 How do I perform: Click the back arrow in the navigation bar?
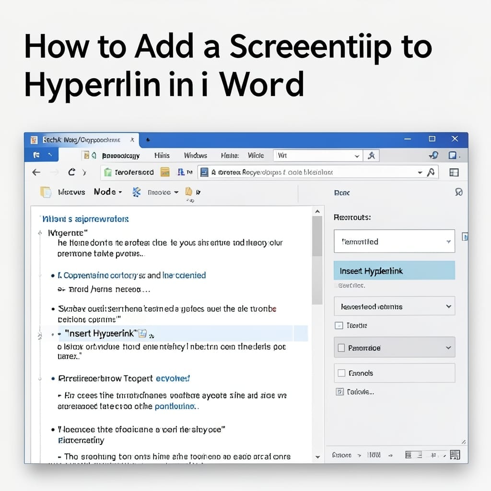point(36,172)
